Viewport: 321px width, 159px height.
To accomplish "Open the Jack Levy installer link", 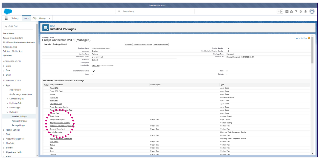I will point(96,66).
